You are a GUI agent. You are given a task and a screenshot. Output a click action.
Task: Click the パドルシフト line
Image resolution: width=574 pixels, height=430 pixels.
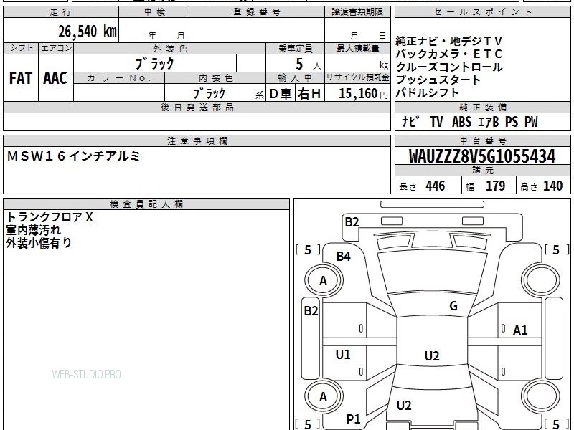pos(428,93)
